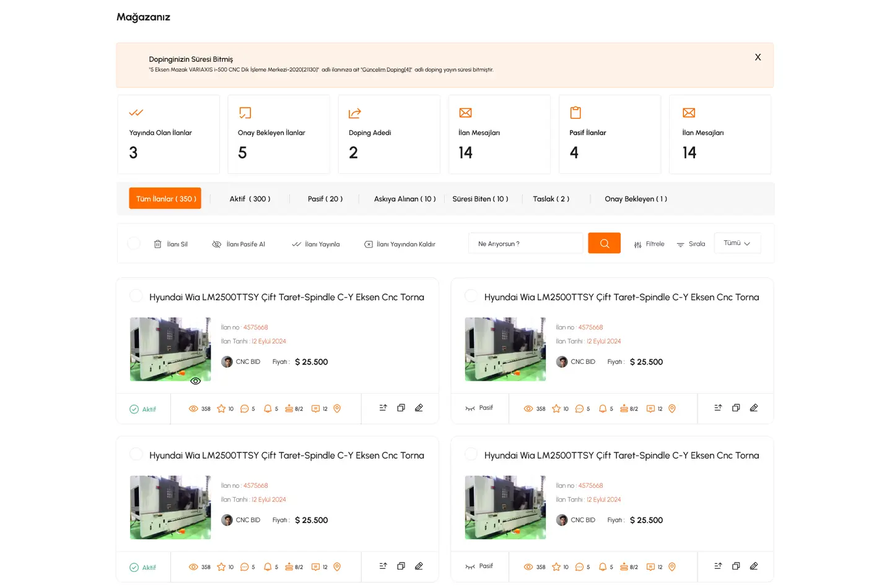Click İlanı Pasife Al in the toolbar
The width and height of the screenshot is (892, 588).
(238, 244)
